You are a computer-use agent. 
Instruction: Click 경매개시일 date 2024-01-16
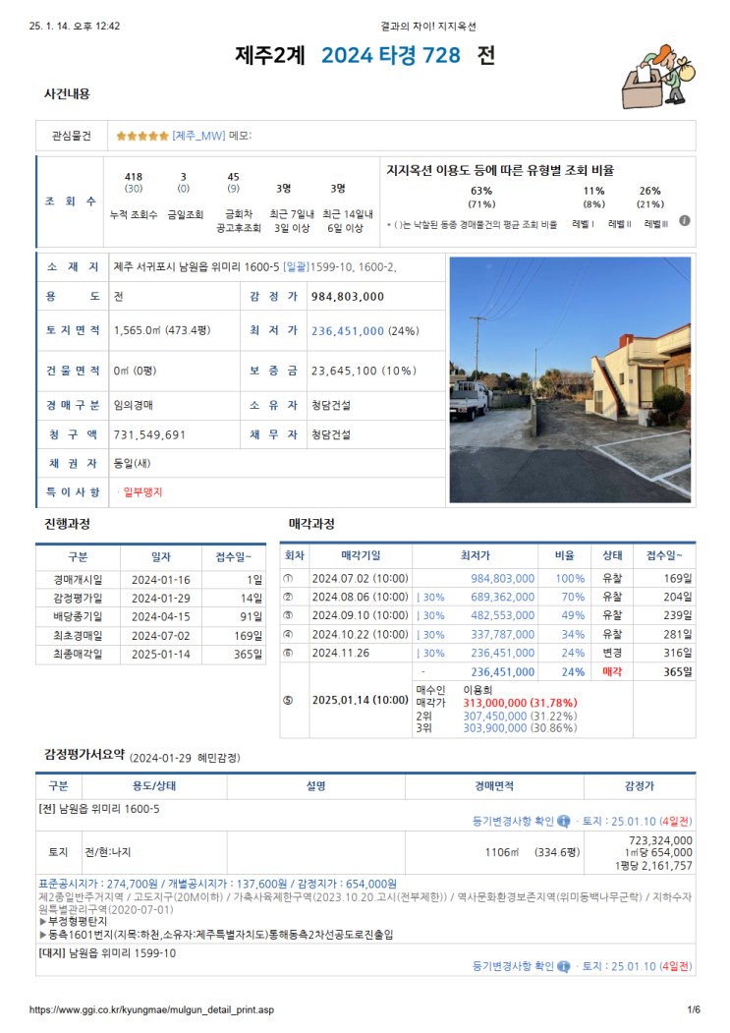[161, 580]
